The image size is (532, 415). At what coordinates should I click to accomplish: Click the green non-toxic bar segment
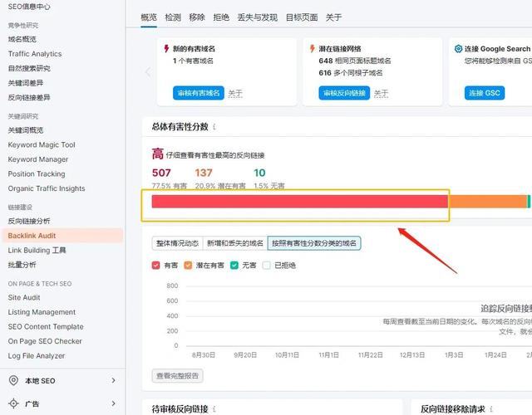point(529,202)
